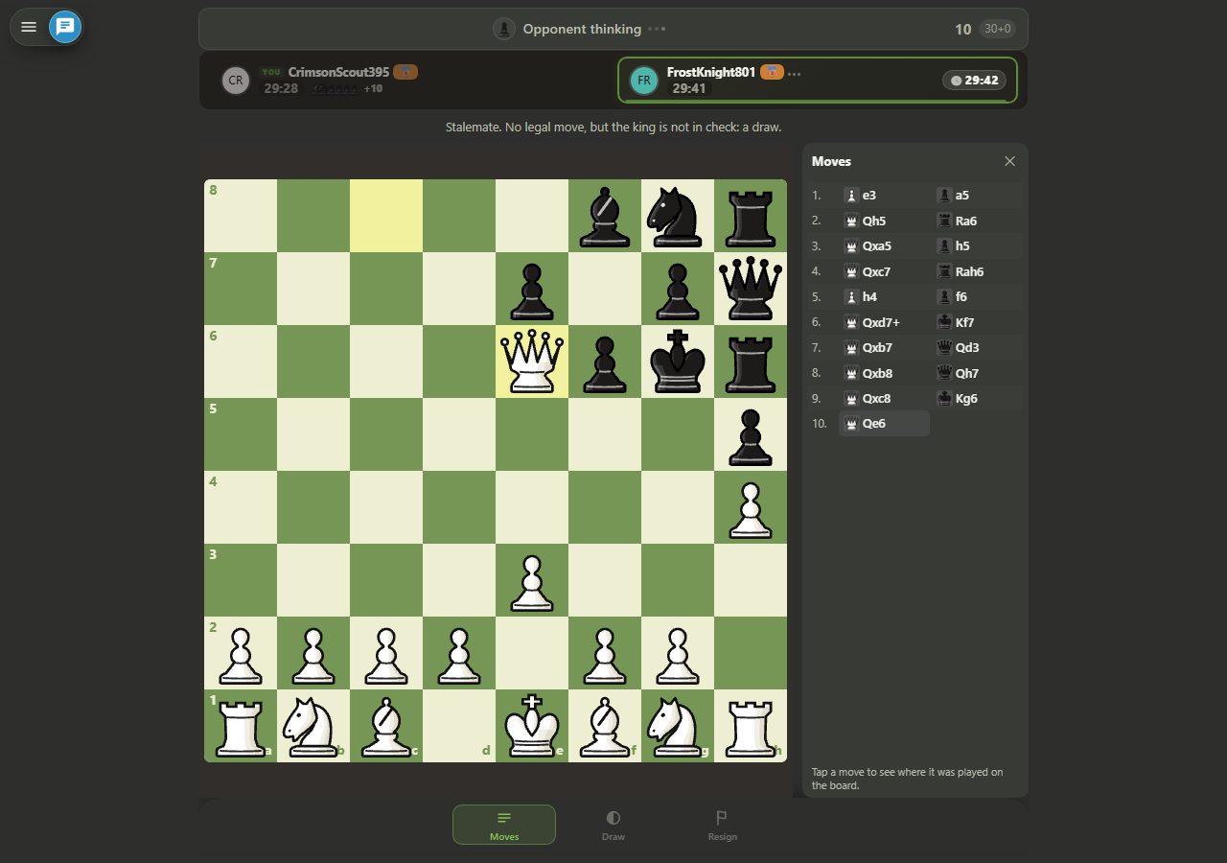
Task: Click the white bishop on f1
Action: pos(605,726)
